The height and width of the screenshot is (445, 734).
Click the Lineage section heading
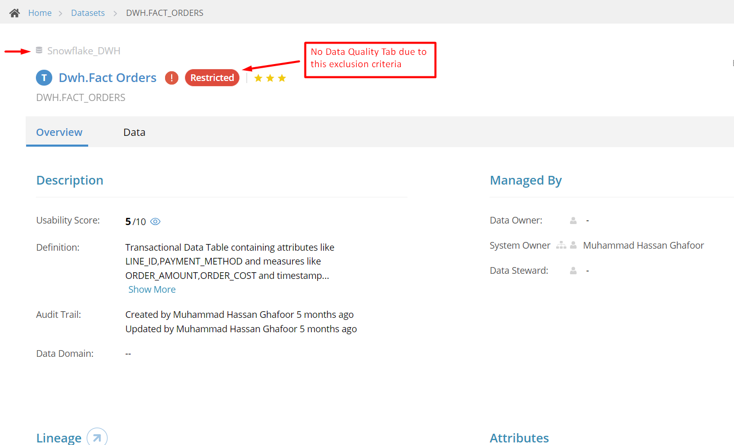[58, 438]
